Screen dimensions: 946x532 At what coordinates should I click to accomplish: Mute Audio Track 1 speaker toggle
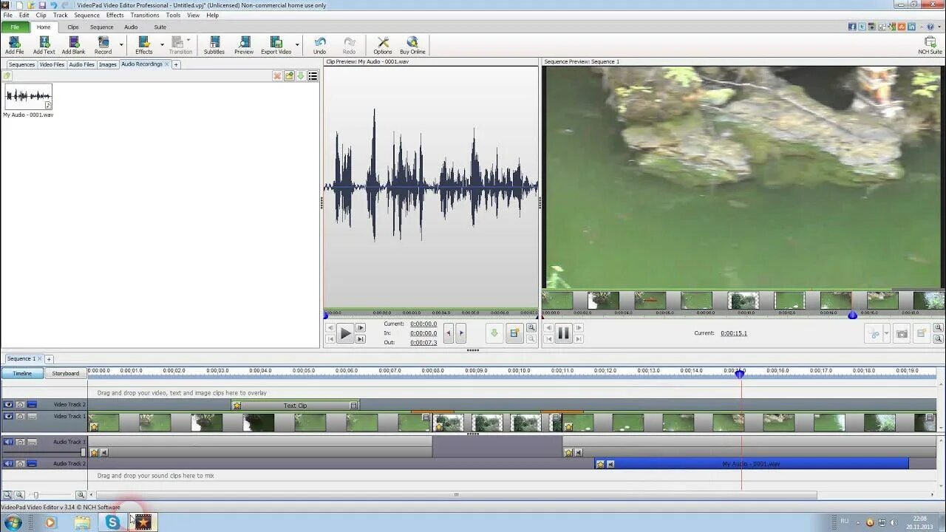coord(8,442)
